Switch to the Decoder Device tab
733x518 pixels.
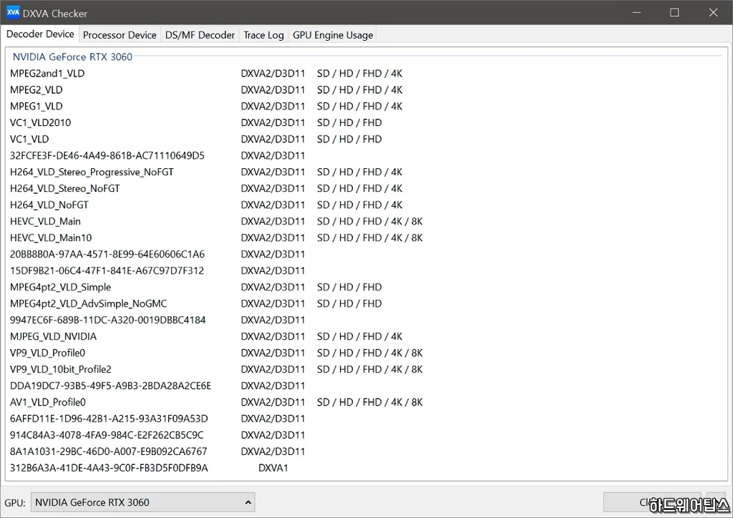(40, 34)
